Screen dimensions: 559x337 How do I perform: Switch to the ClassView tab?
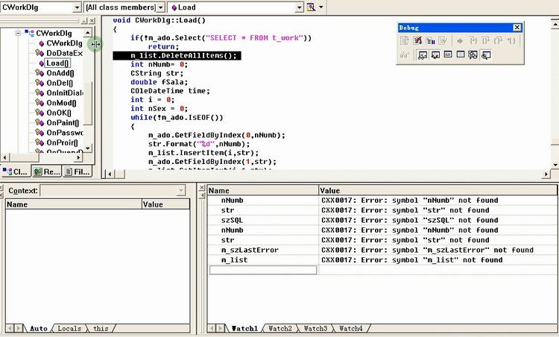[16, 171]
